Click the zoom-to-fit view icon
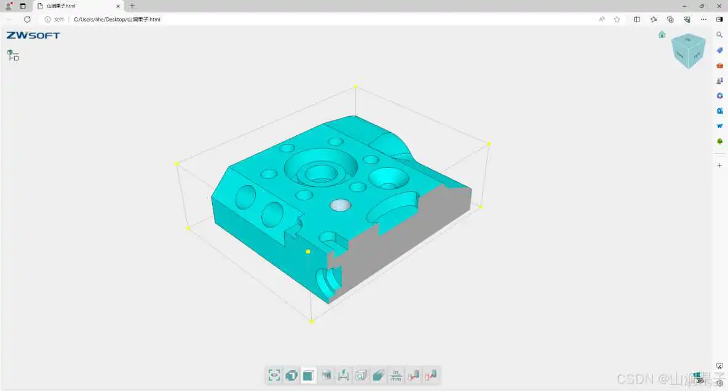728x391 pixels. tap(274, 375)
